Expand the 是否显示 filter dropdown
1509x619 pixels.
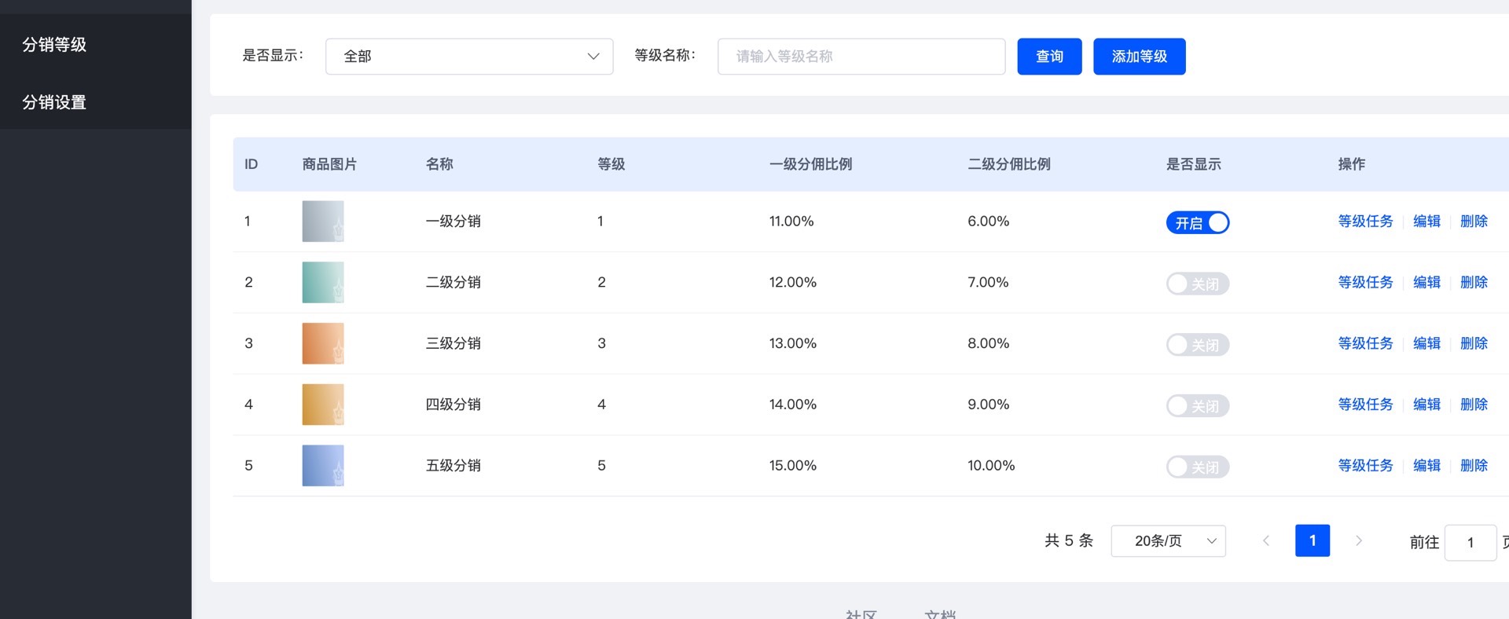tap(469, 57)
